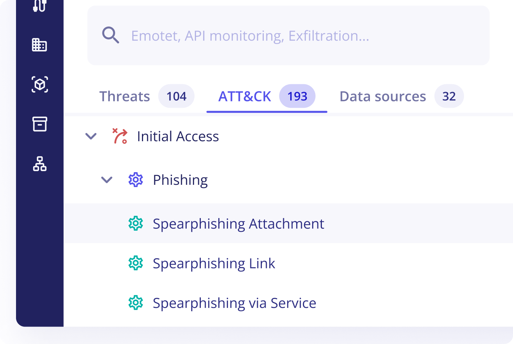Viewport: 513px width, 344px height.
Task: Click the plug connector icon at sidebar top
Action: [39, 5]
